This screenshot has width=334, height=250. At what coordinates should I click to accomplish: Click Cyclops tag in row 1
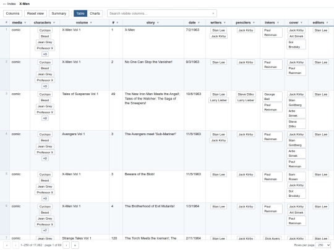click(45, 30)
